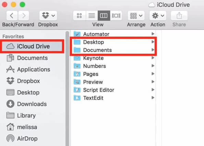This screenshot has width=204, height=146.
Task: Click the Library folder icon in sidebar
Action: click(x=10, y=115)
